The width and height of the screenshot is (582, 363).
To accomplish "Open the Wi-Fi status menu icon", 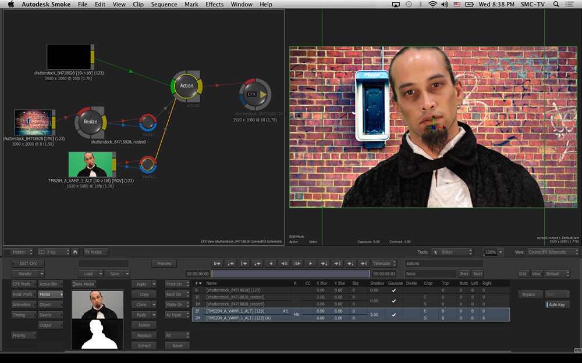I will 432,5.
